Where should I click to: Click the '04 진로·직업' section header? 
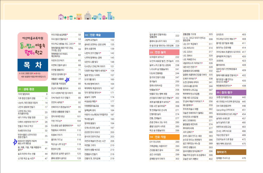(164, 137)
